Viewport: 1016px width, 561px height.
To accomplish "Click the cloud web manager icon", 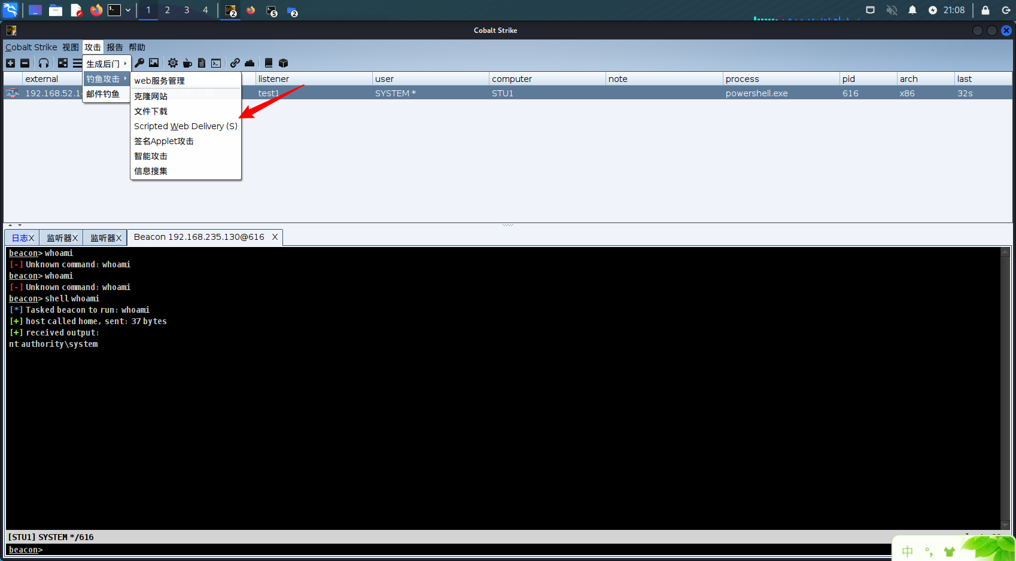I will [x=250, y=63].
